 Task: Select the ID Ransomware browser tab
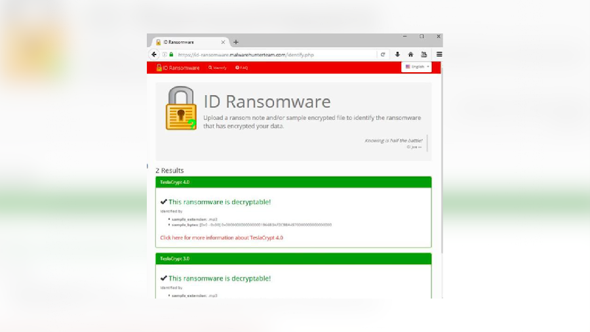point(190,42)
